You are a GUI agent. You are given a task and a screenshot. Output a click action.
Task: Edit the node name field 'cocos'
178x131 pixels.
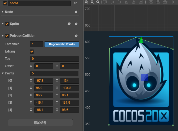[x=39, y=4]
